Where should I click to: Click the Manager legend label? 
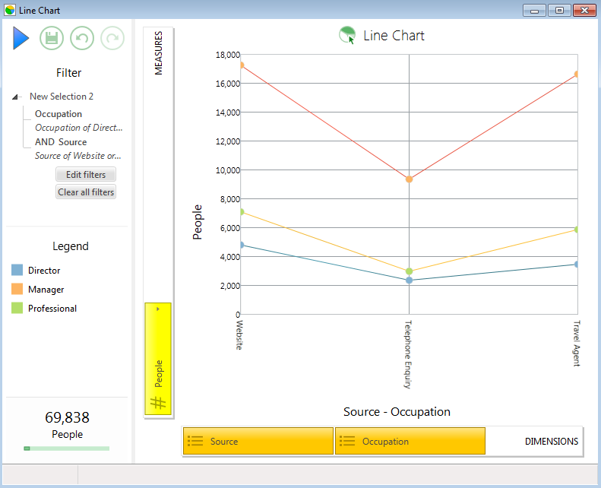pyautogui.click(x=46, y=290)
